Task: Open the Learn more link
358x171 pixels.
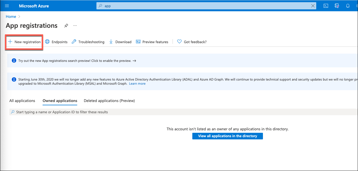Action: 137,84
